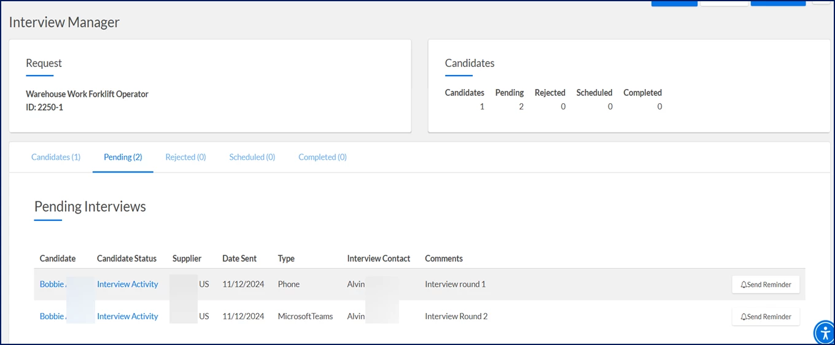The height and width of the screenshot is (345, 835).
Task: Click the Comments column header
Action: (444, 258)
